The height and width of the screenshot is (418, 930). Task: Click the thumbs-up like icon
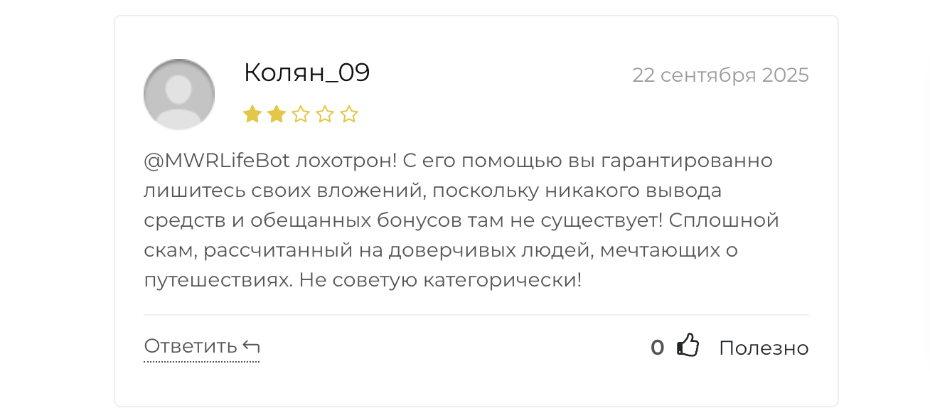click(x=688, y=346)
